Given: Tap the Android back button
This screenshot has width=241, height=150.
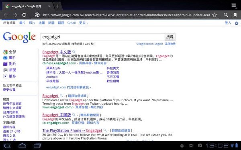Looking at the screenshot, I should click(7, 146).
